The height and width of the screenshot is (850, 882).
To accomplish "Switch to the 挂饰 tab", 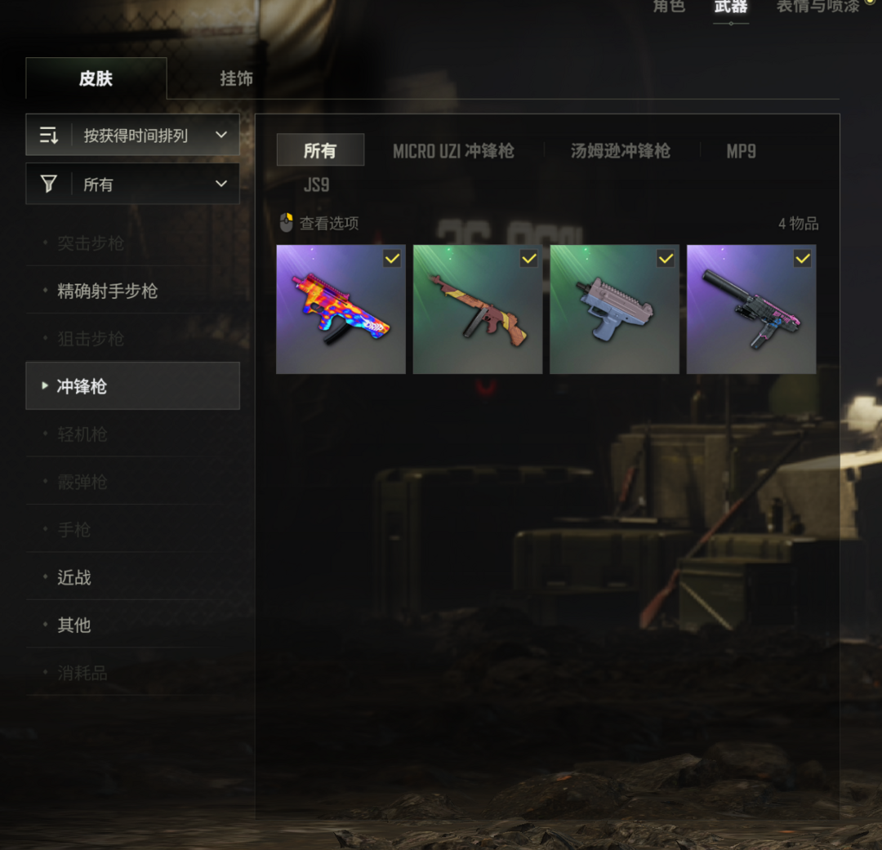I will click(x=236, y=78).
